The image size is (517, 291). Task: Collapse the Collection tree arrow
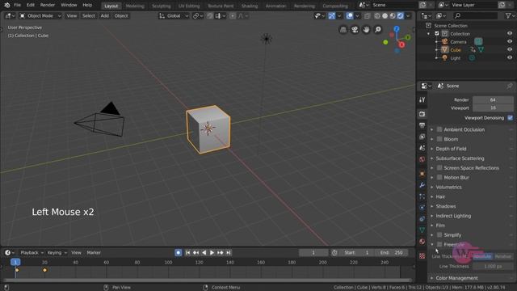429,34
